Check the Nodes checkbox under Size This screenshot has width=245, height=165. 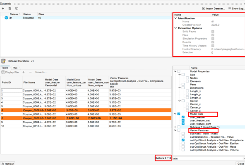tap(187, 78)
